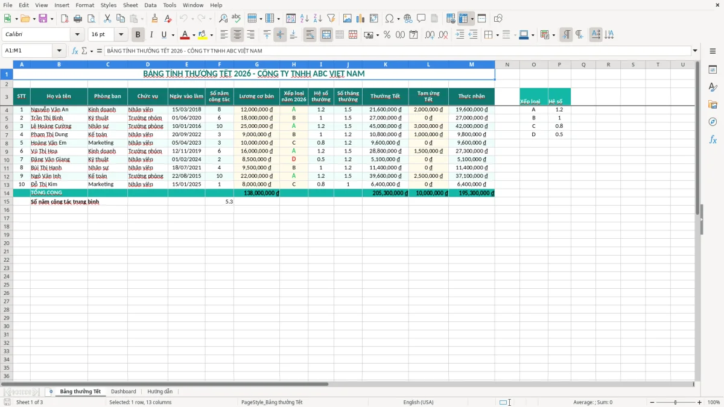The image size is (724, 407).
Task: Click the Select Function sigma button
Action: [84, 51]
